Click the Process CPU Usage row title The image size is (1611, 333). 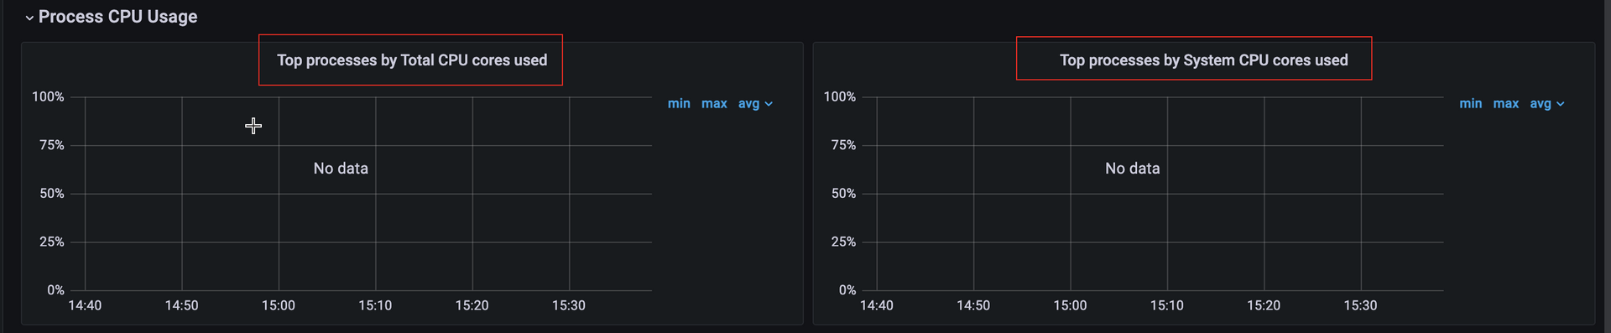pos(117,17)
